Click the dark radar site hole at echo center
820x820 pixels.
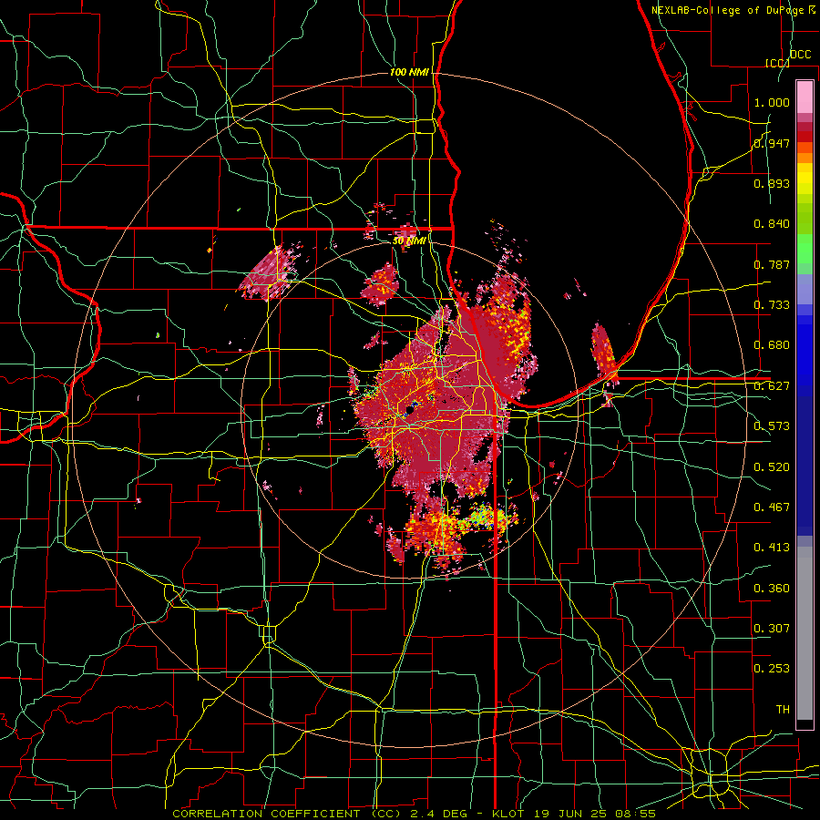pyautogui.click(x=408, y=410)
